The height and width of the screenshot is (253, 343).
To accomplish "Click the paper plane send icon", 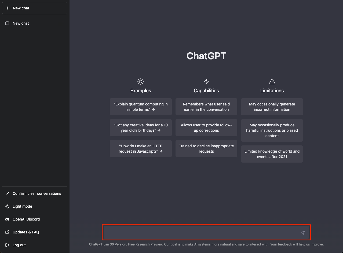I will tap(303, 233).
